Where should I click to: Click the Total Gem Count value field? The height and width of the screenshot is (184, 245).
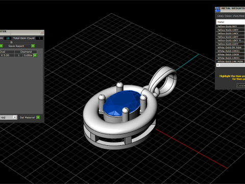(39, 38)
